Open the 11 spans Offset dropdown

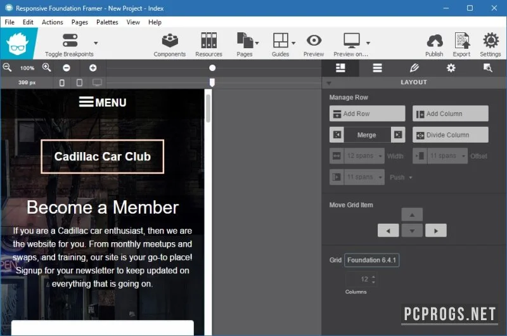[x=447, y=156]
